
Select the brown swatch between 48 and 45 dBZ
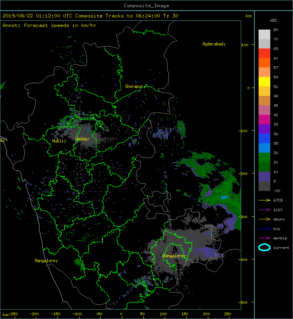click(264, 101)
